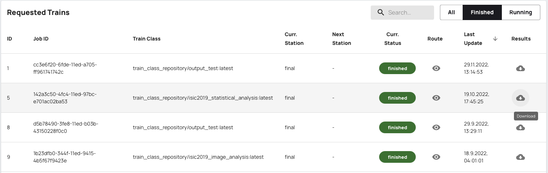Select Job ID cc3e6f20 row text
The height and width of the screenshot is (173, 548).
(65, 68)
